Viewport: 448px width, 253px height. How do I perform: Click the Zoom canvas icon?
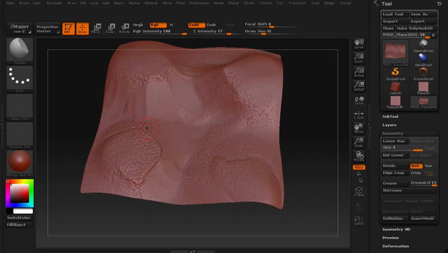coord(359,58)
